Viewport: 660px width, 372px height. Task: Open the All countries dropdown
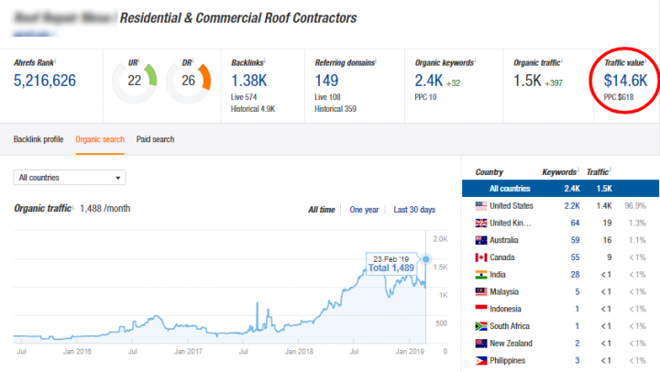(x=70, y=178)
